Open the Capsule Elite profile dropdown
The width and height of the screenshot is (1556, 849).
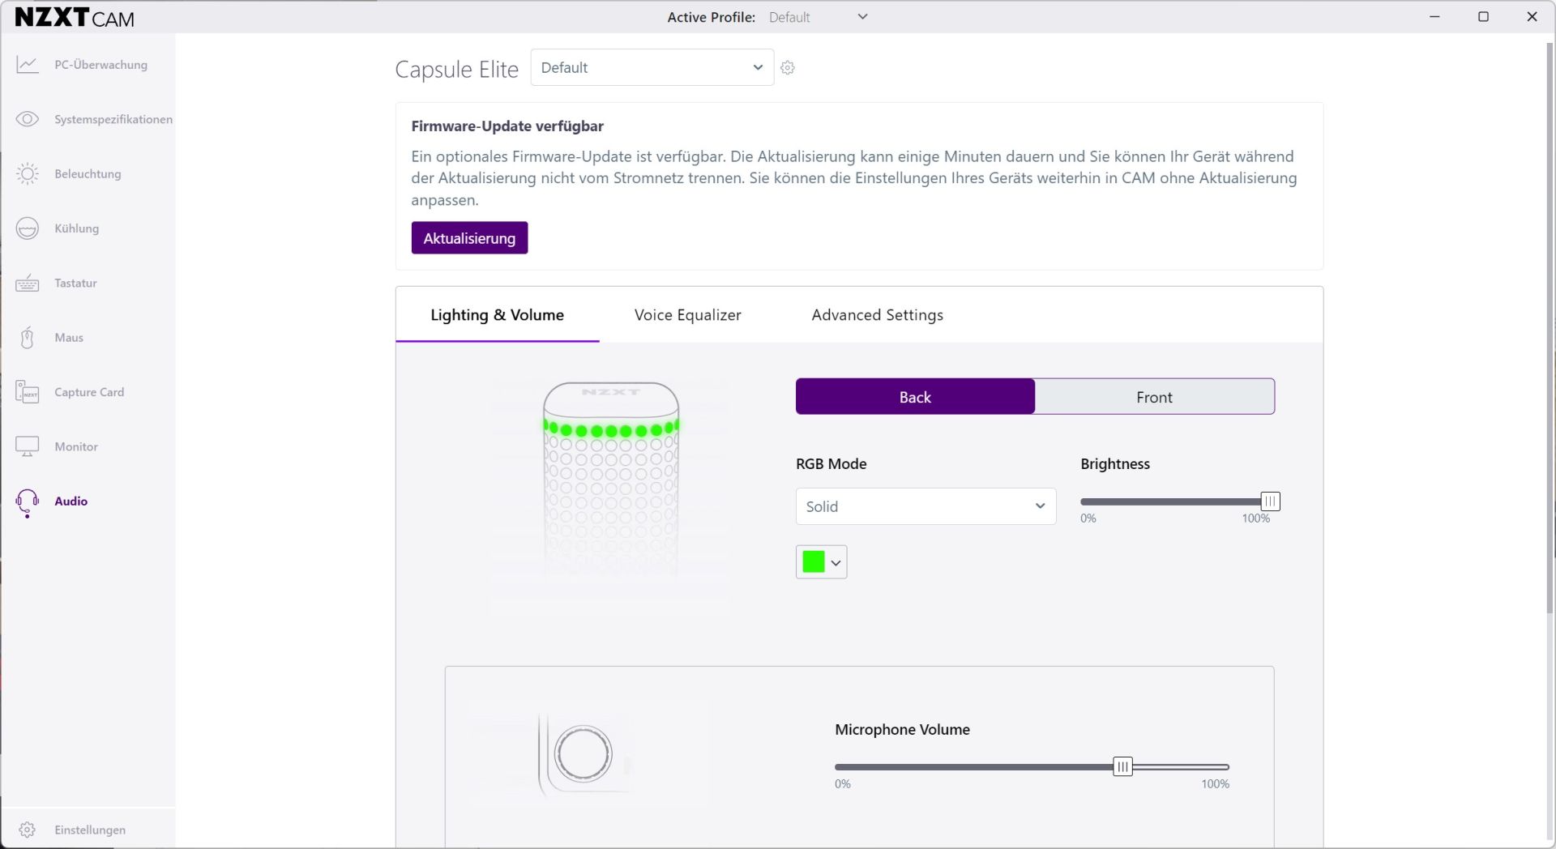[652, 67]
